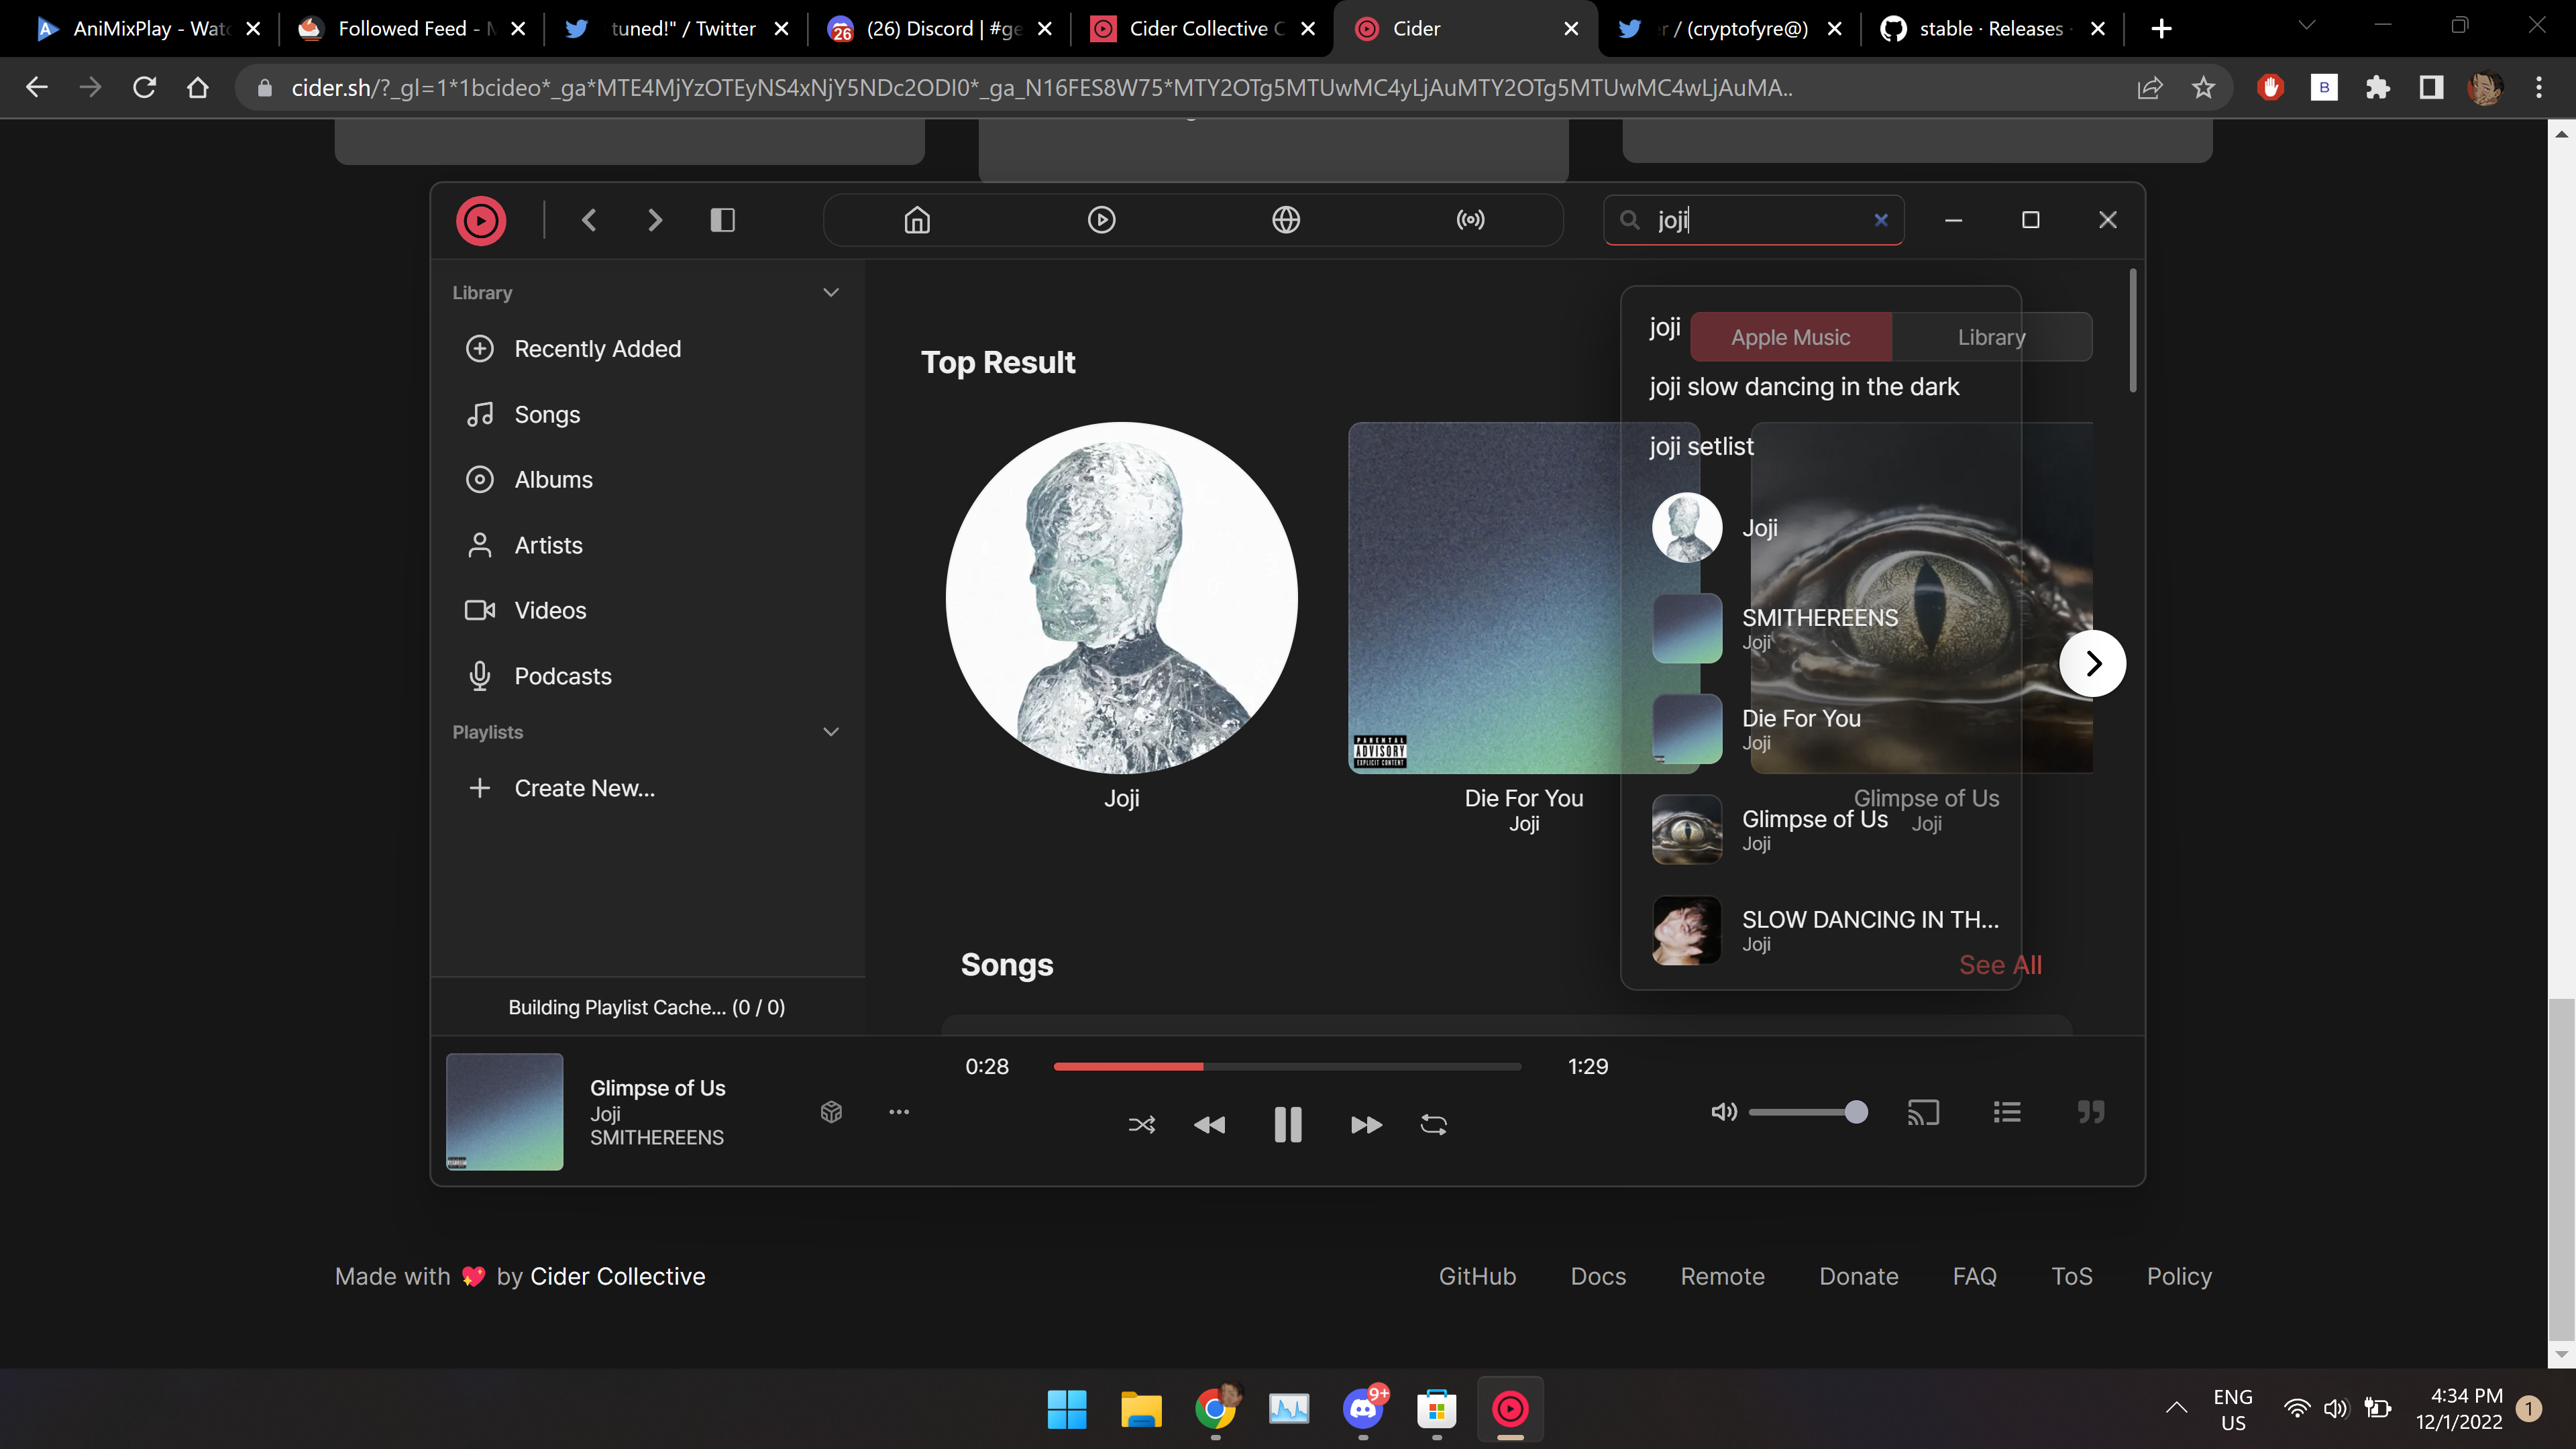This screenshot has width=2576, height=1449.
Task: Toggle repeat mode
Action: tap(1433, 1125)
